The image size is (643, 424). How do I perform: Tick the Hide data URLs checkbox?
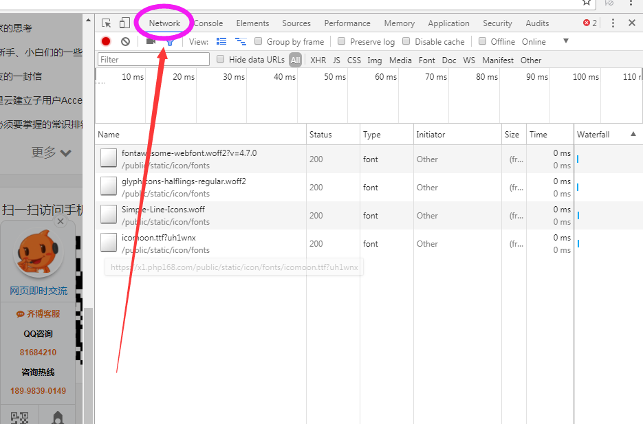tap(221, 60)
